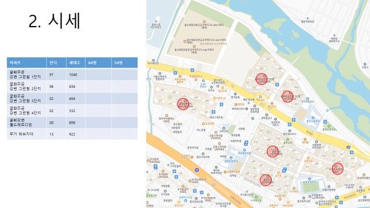Viewport: 370px width, 208px height.
Task: Select the 세대수 column header
Action: click(x=76, y=63)
